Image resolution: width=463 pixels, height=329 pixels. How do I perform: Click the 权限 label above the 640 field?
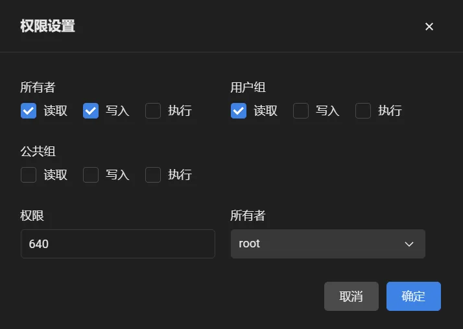pyautogui.click(x=32, y=216)
